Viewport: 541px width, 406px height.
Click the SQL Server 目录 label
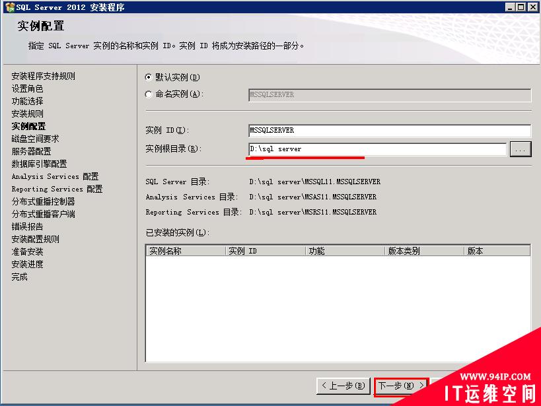coord(177,182)
